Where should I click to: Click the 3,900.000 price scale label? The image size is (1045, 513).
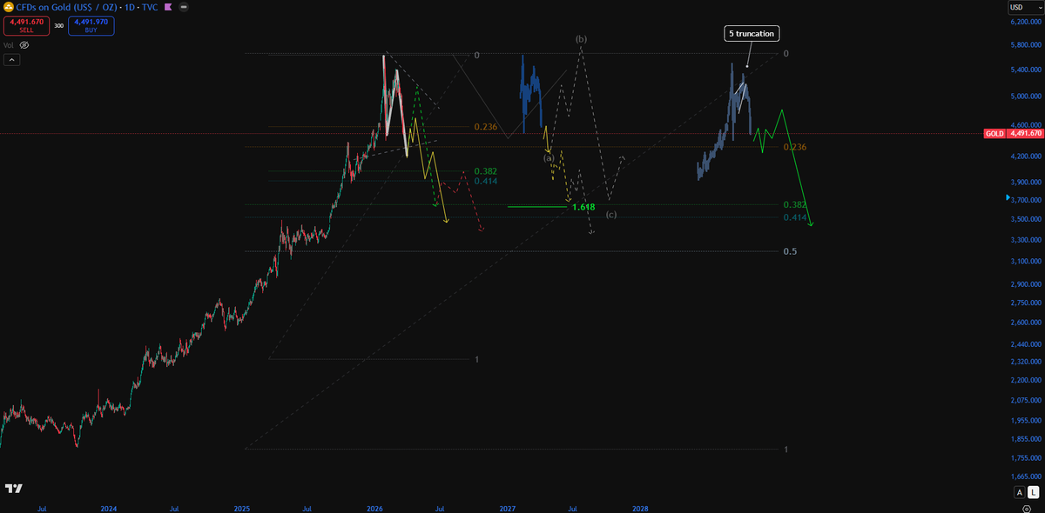(x=1026, y=183)
